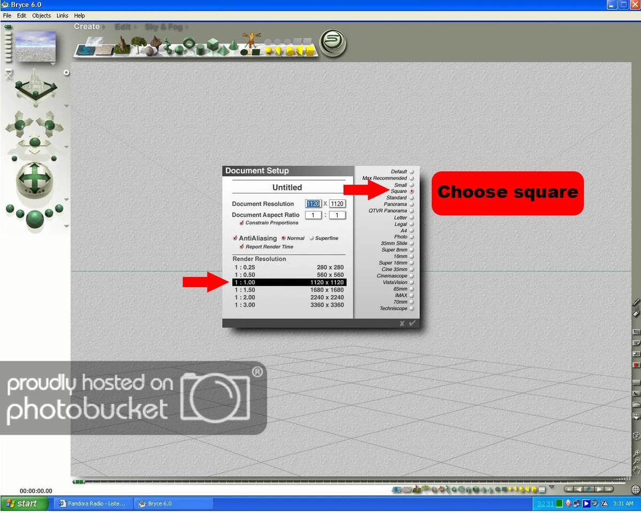Viewport: 641px width, 513px height.
Task: Uncheck Constrain Proportions
Action: [x=241, y=223]
